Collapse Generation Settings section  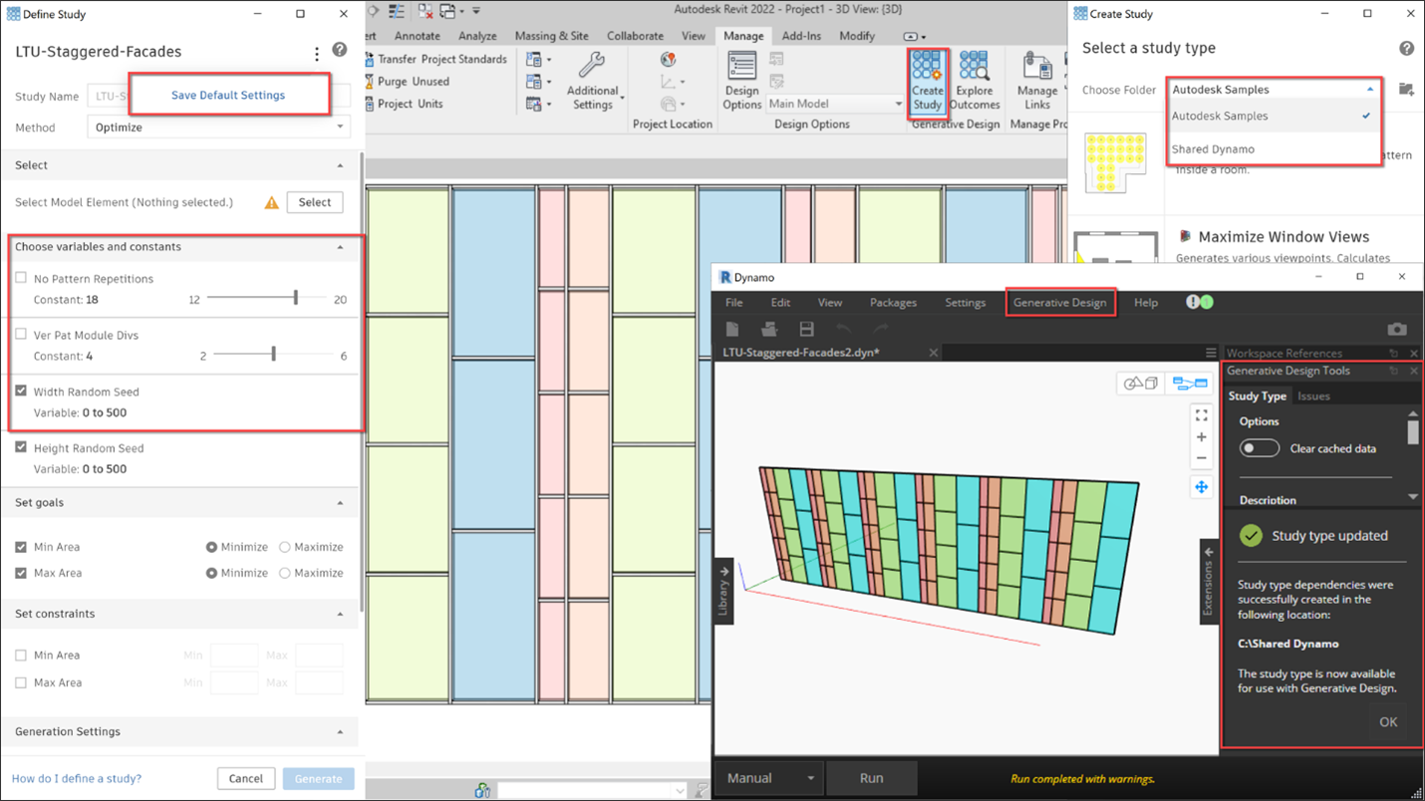tap(340, 732)
